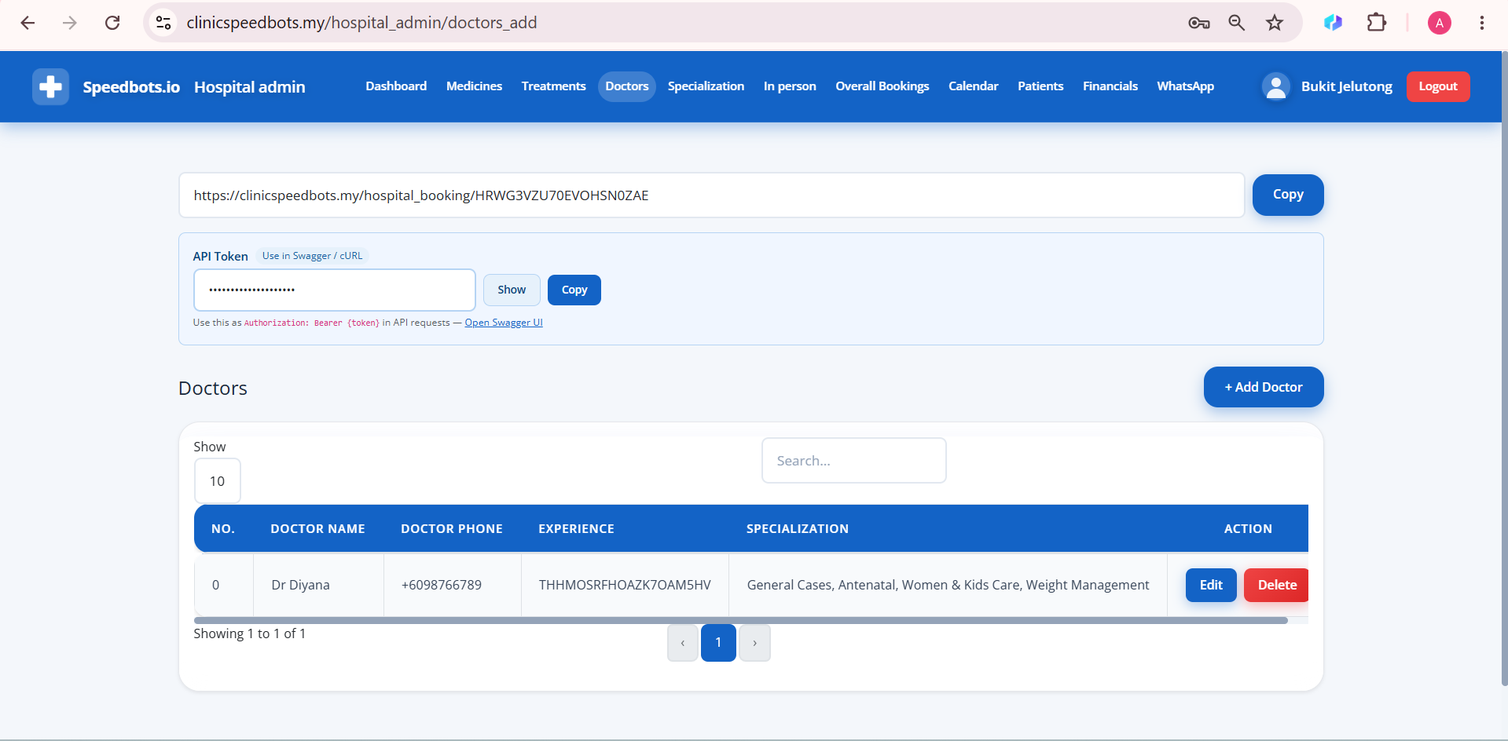Open the Calendar page
The height and width of the screenshot is (741, 1508).
(973, 86)
